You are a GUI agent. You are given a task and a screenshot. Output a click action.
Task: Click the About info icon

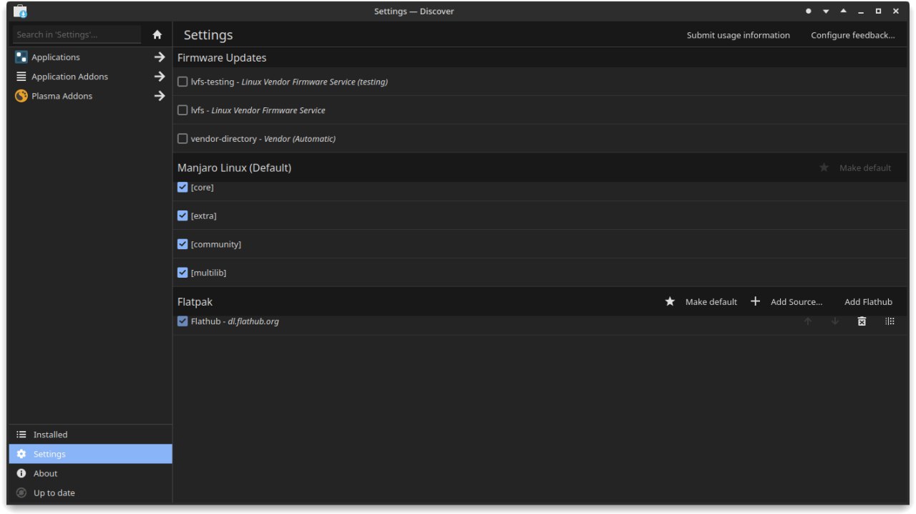(21, 473)
